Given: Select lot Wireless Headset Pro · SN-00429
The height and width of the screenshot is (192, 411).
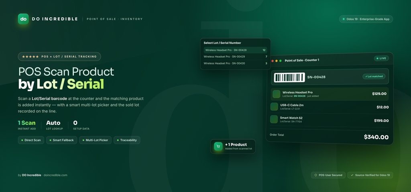Looking at the screenshot, I should (x=235, y=57).
